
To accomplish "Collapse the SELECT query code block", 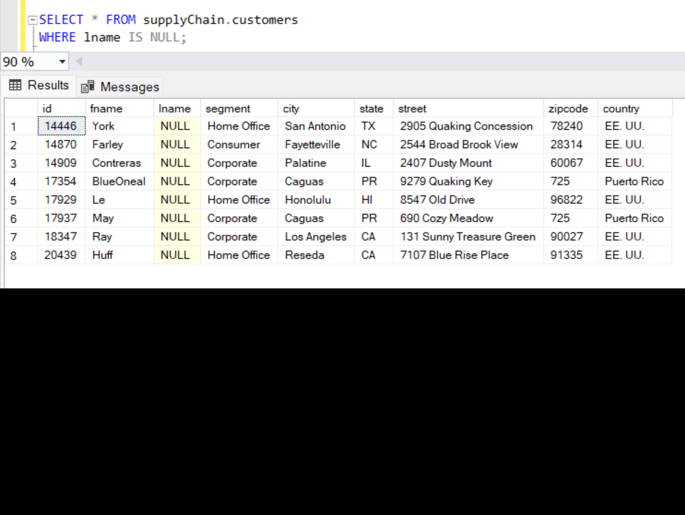I will click(x=32, y=20).
